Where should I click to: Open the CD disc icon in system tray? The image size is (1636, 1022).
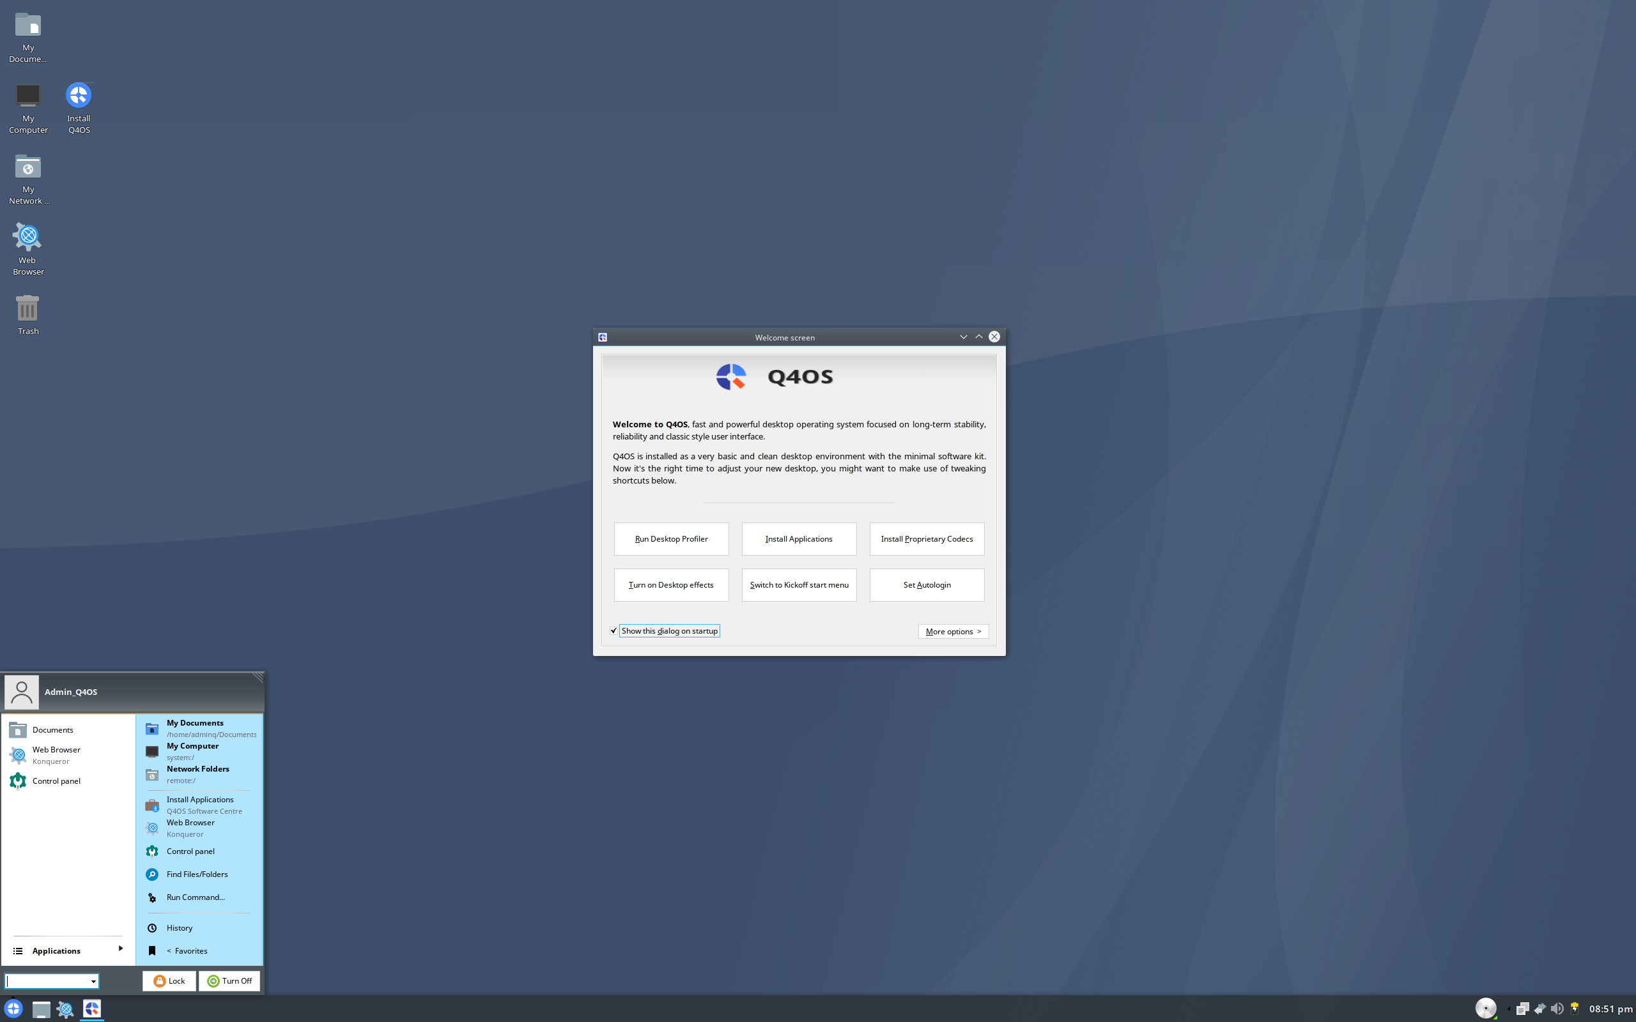1485,1009
